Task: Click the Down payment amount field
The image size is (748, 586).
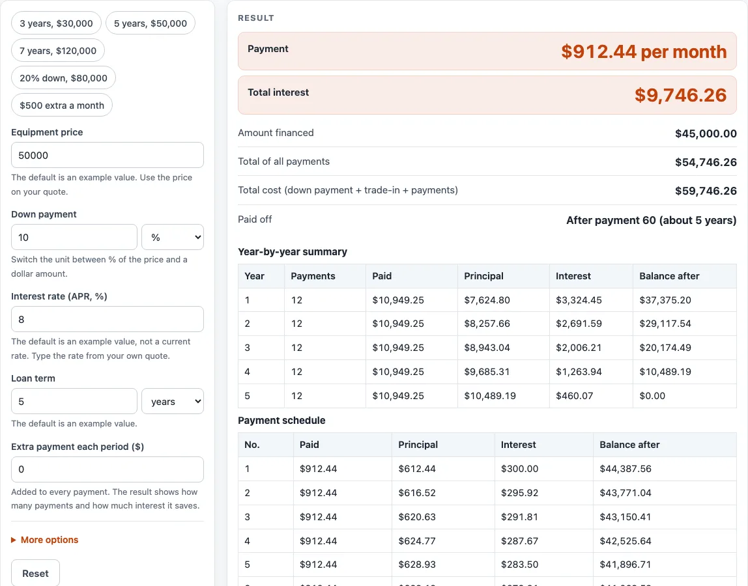Action: [74, 237]
